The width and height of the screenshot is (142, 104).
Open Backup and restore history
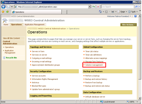96,79
